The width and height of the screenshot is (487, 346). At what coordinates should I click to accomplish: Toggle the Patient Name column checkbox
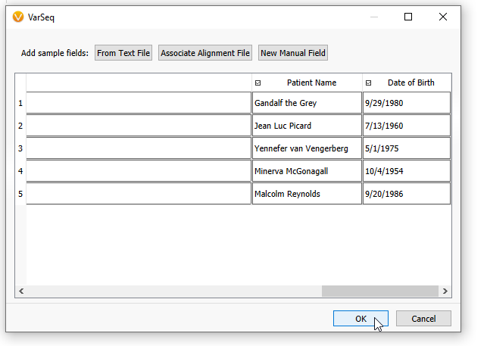(258, 83)
